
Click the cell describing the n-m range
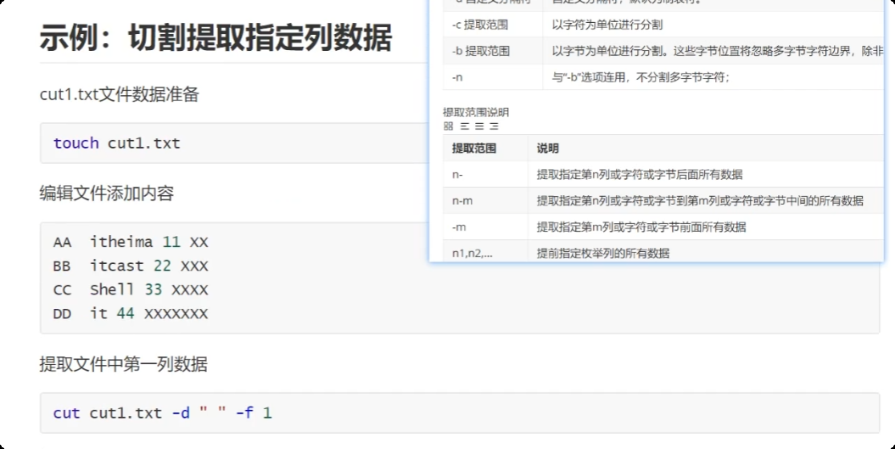pyautogui.click(x=706, y=200)
